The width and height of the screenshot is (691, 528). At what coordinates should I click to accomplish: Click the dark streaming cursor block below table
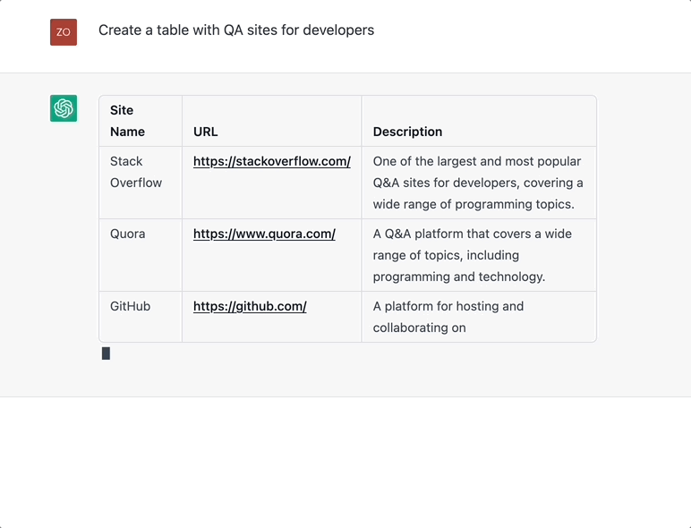point(106,353)
